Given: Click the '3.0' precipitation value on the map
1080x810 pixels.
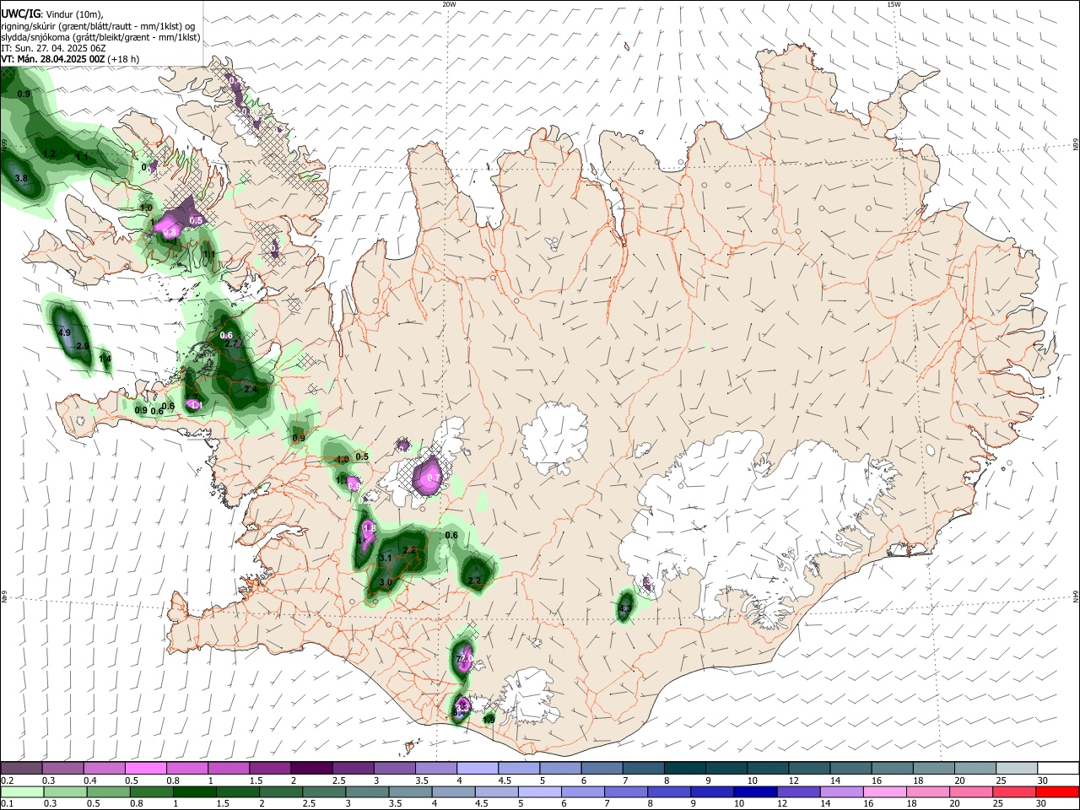Looking at the screenshot, I should coord(386,583).
